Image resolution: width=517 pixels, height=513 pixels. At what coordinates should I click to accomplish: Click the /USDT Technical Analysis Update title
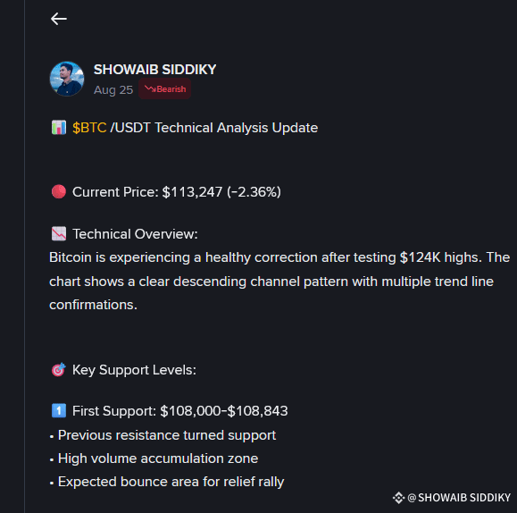214,128
